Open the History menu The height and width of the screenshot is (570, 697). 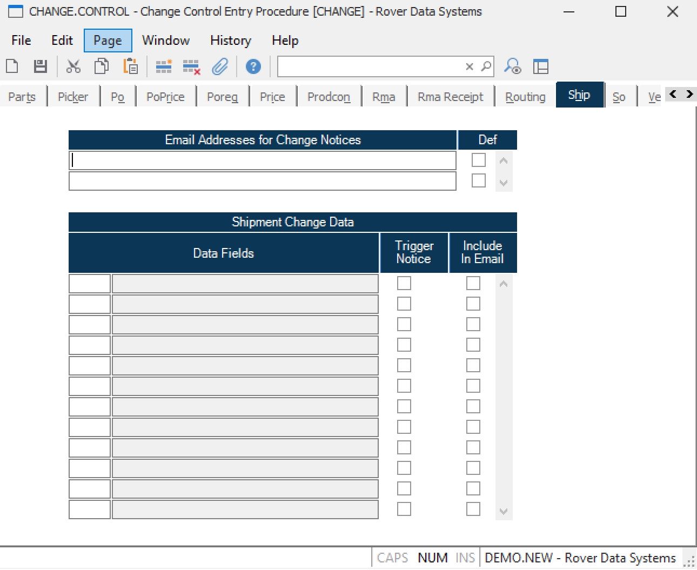(x=230, y=41)
